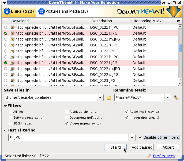The height and width of the screenshot is (161, 184).
Task: Click the Selected links: 98 of 522 status
Action: pyautogui.click(x=27, y=156)
